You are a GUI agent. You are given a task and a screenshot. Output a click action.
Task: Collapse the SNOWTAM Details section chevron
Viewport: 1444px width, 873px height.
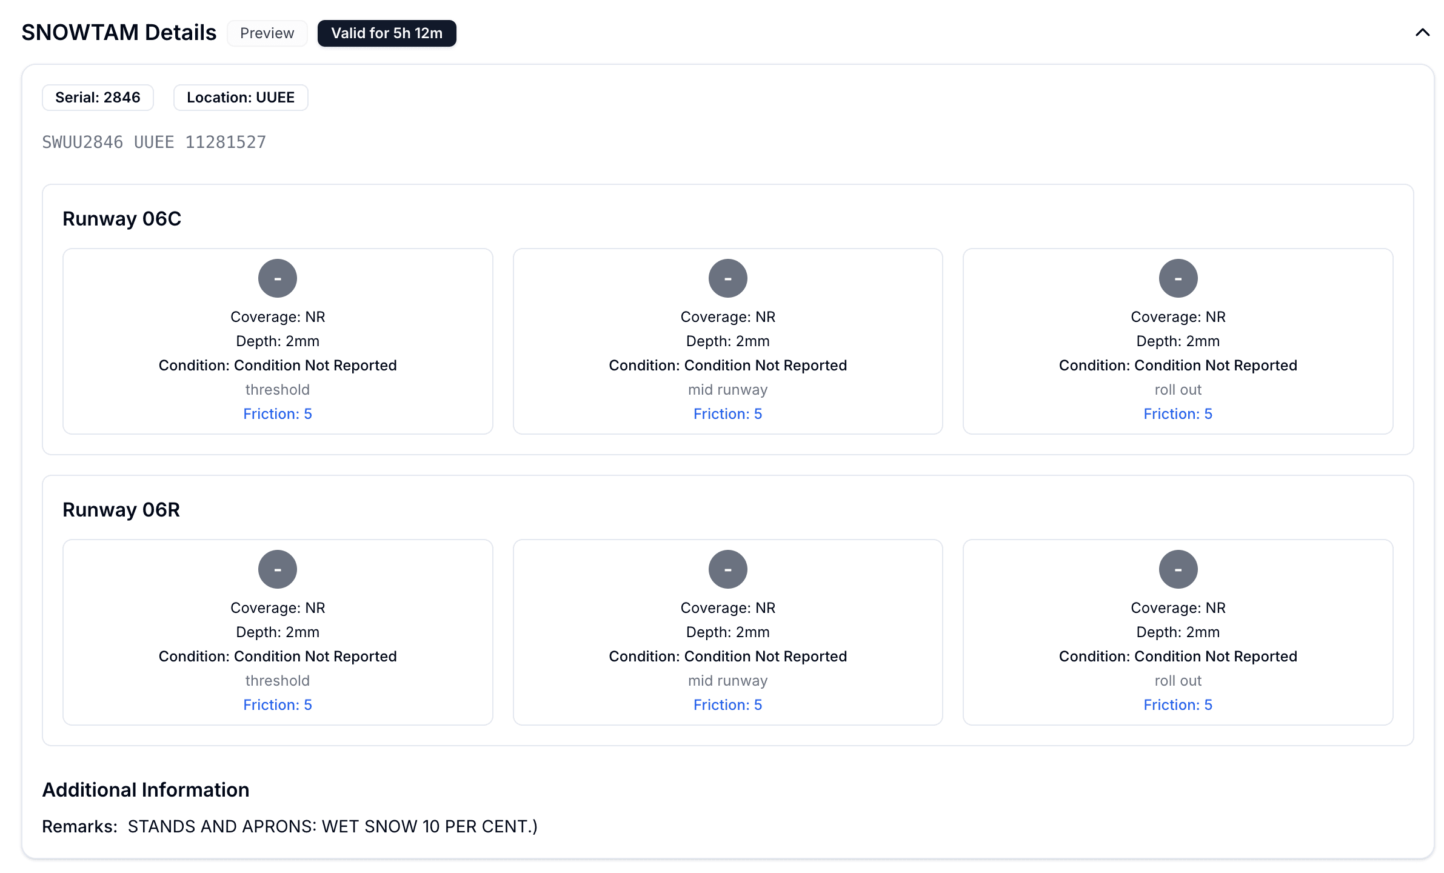click(x=1422, y=33)
